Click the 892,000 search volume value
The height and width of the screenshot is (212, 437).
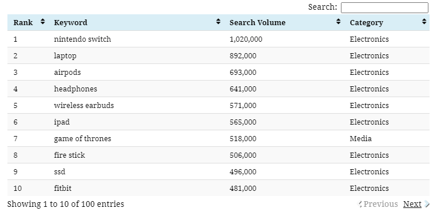pyautogui.click(x=243, y=56)
